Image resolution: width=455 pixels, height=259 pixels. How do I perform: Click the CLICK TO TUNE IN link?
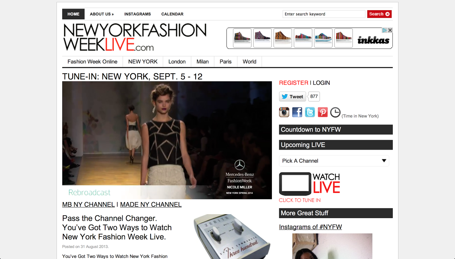[x=300, y=200]
